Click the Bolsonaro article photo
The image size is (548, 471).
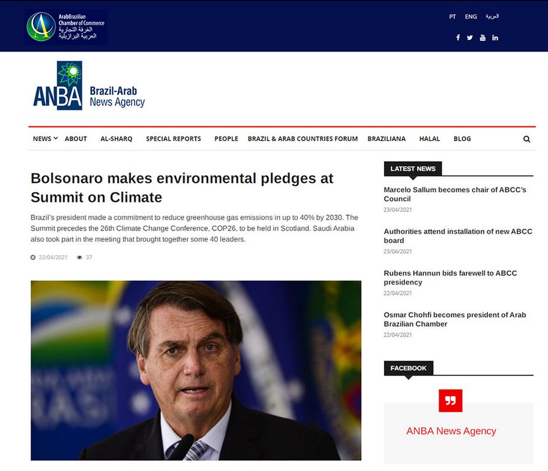196,370
